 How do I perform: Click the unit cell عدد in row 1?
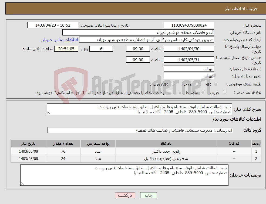point(98,152)
